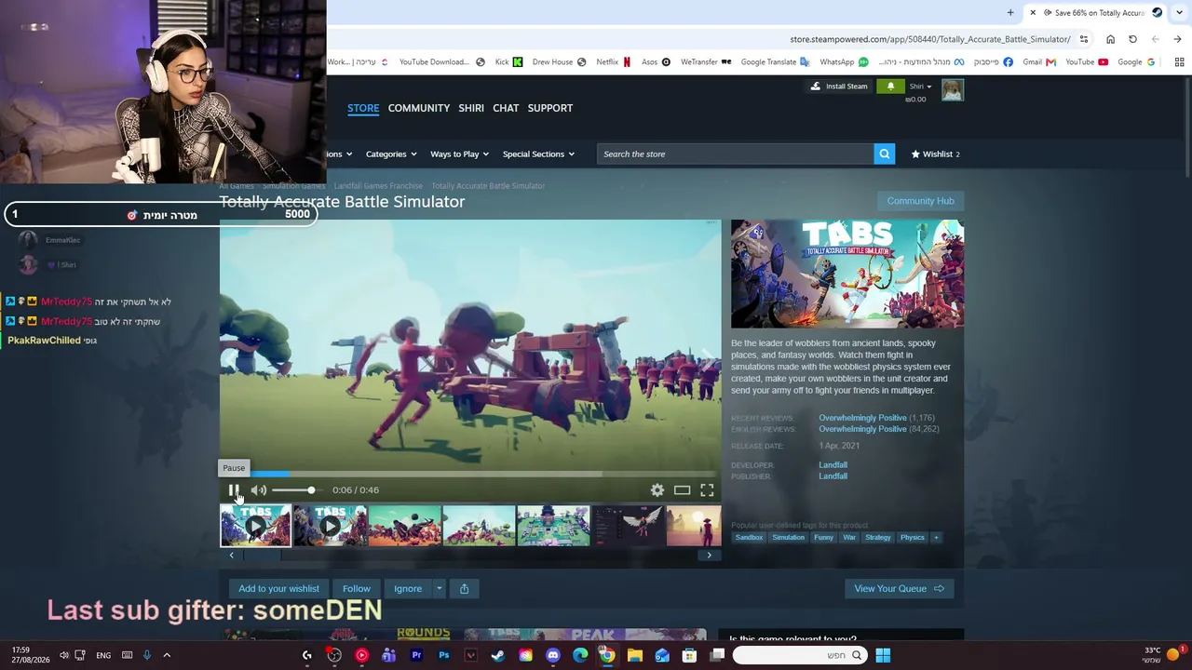The height and width of the screenshot is (670, 1192).
Task: Open the Netflix bookmark
Action: pos(613,62)
